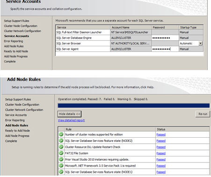Click green check icon for feature state (NODE1)
This screenshot has width=211, height=177.
click(61, 172)
